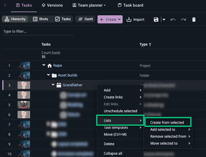Switch to the Shots view
Viewport: 206px width, 157px height.
[x=40, y=19]
